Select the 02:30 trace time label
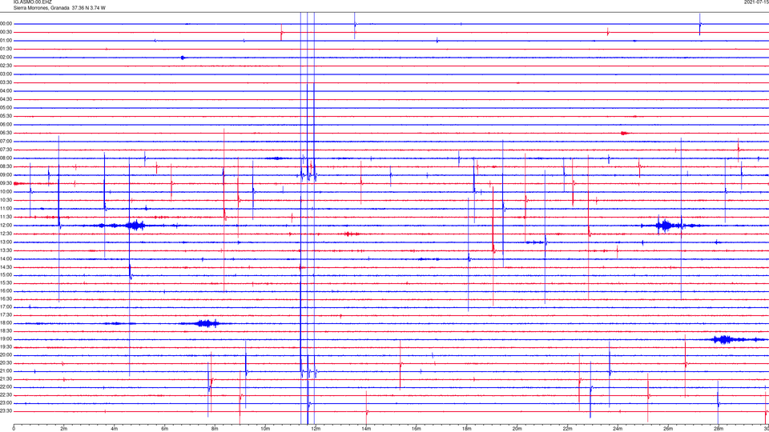 6,66
